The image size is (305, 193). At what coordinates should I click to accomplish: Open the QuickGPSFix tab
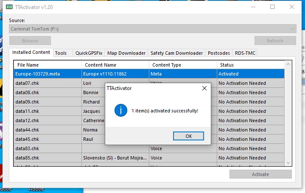click(89, 53)
